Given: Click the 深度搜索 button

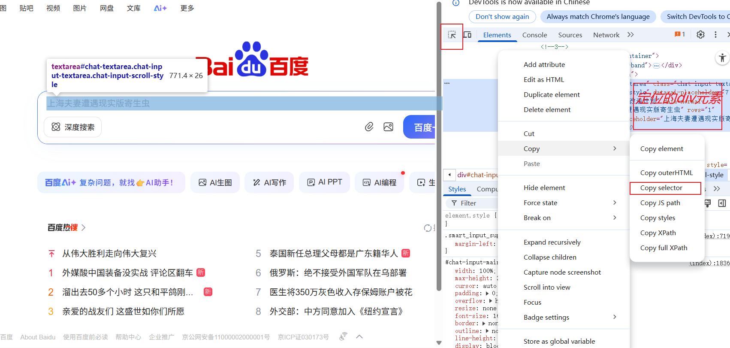Looking at the screenshot, I should click(73, 127).
